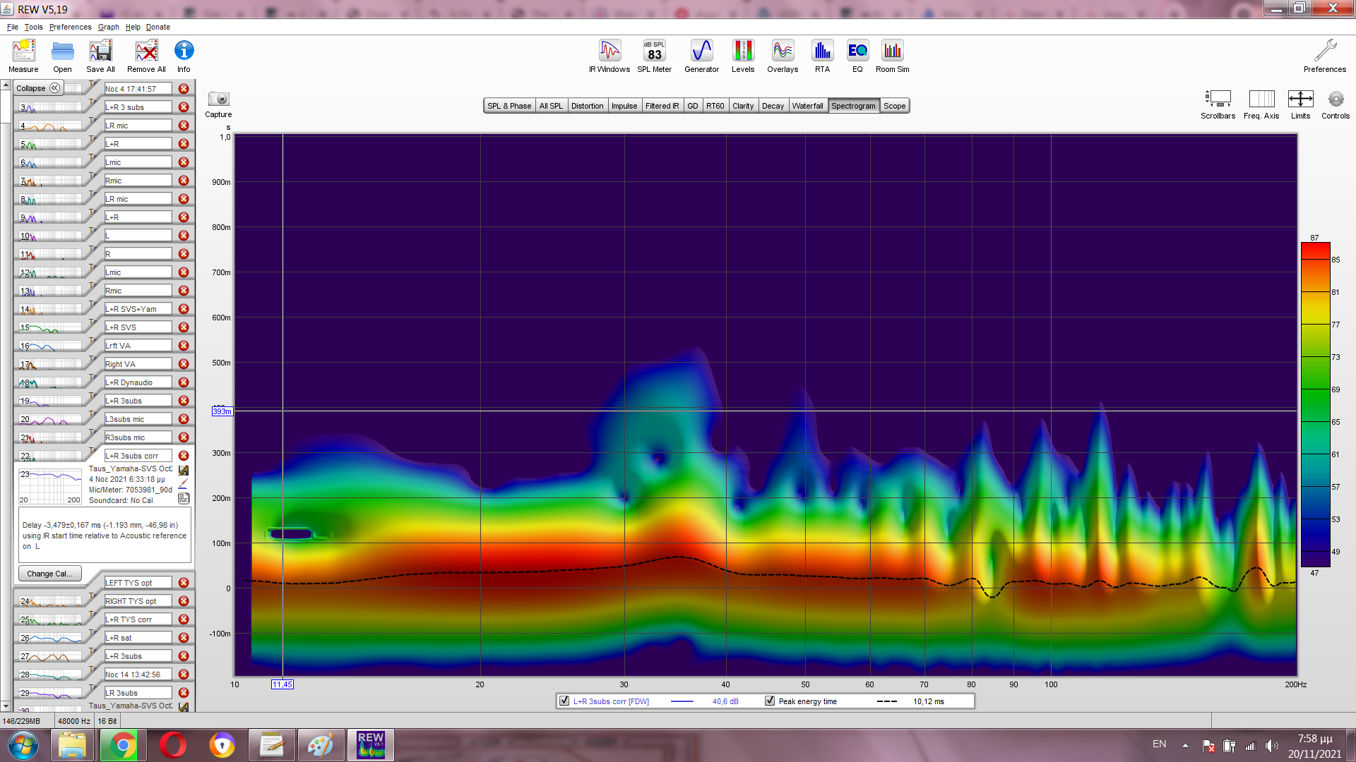Open the Graph menu

(x=108, y=27)
